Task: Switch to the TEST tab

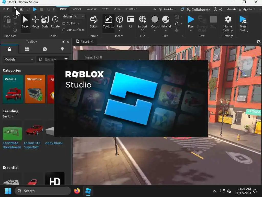Action: coord(105,9)
